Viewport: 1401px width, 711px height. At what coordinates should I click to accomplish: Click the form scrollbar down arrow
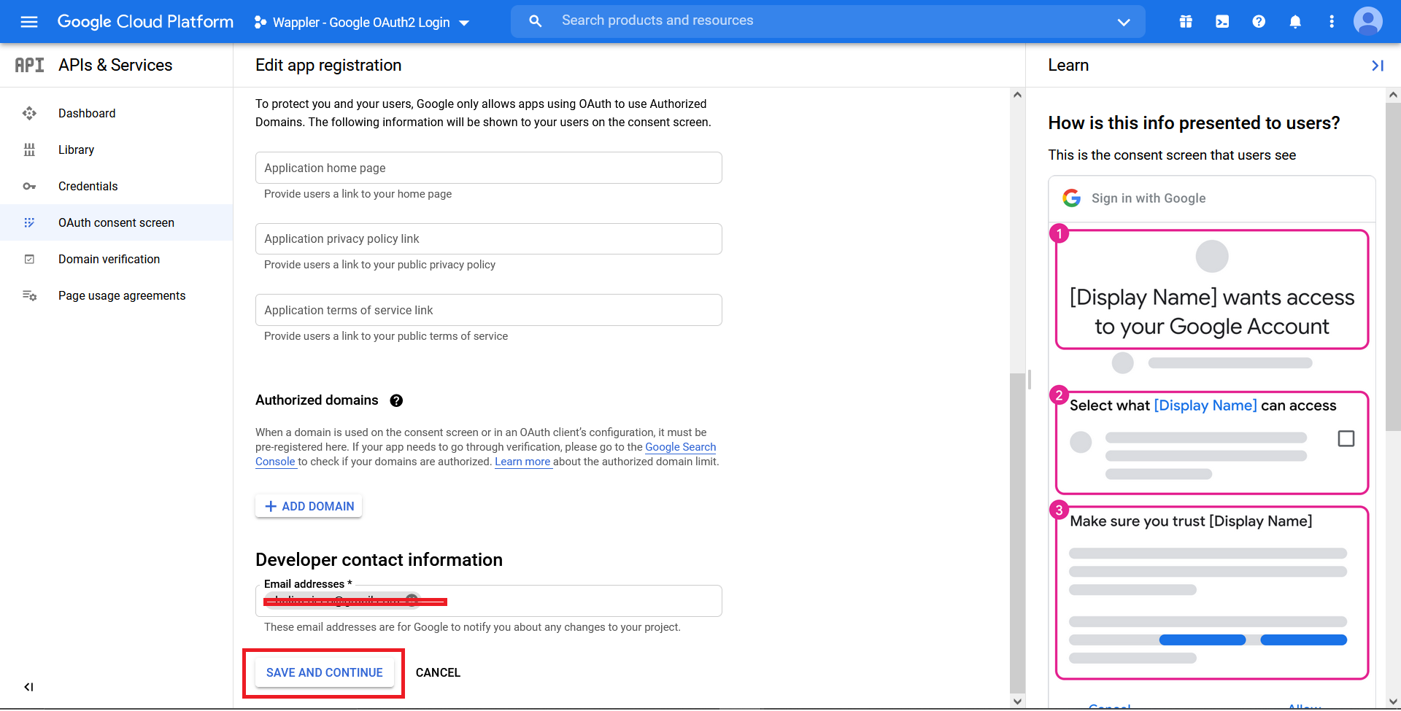[x=1018, y=702]
